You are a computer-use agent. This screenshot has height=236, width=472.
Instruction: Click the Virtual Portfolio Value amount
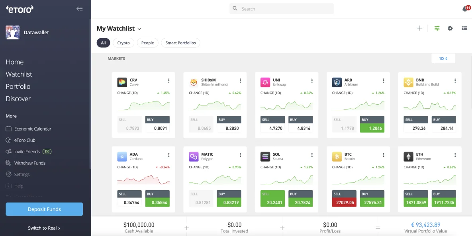[x=426, y=225]
